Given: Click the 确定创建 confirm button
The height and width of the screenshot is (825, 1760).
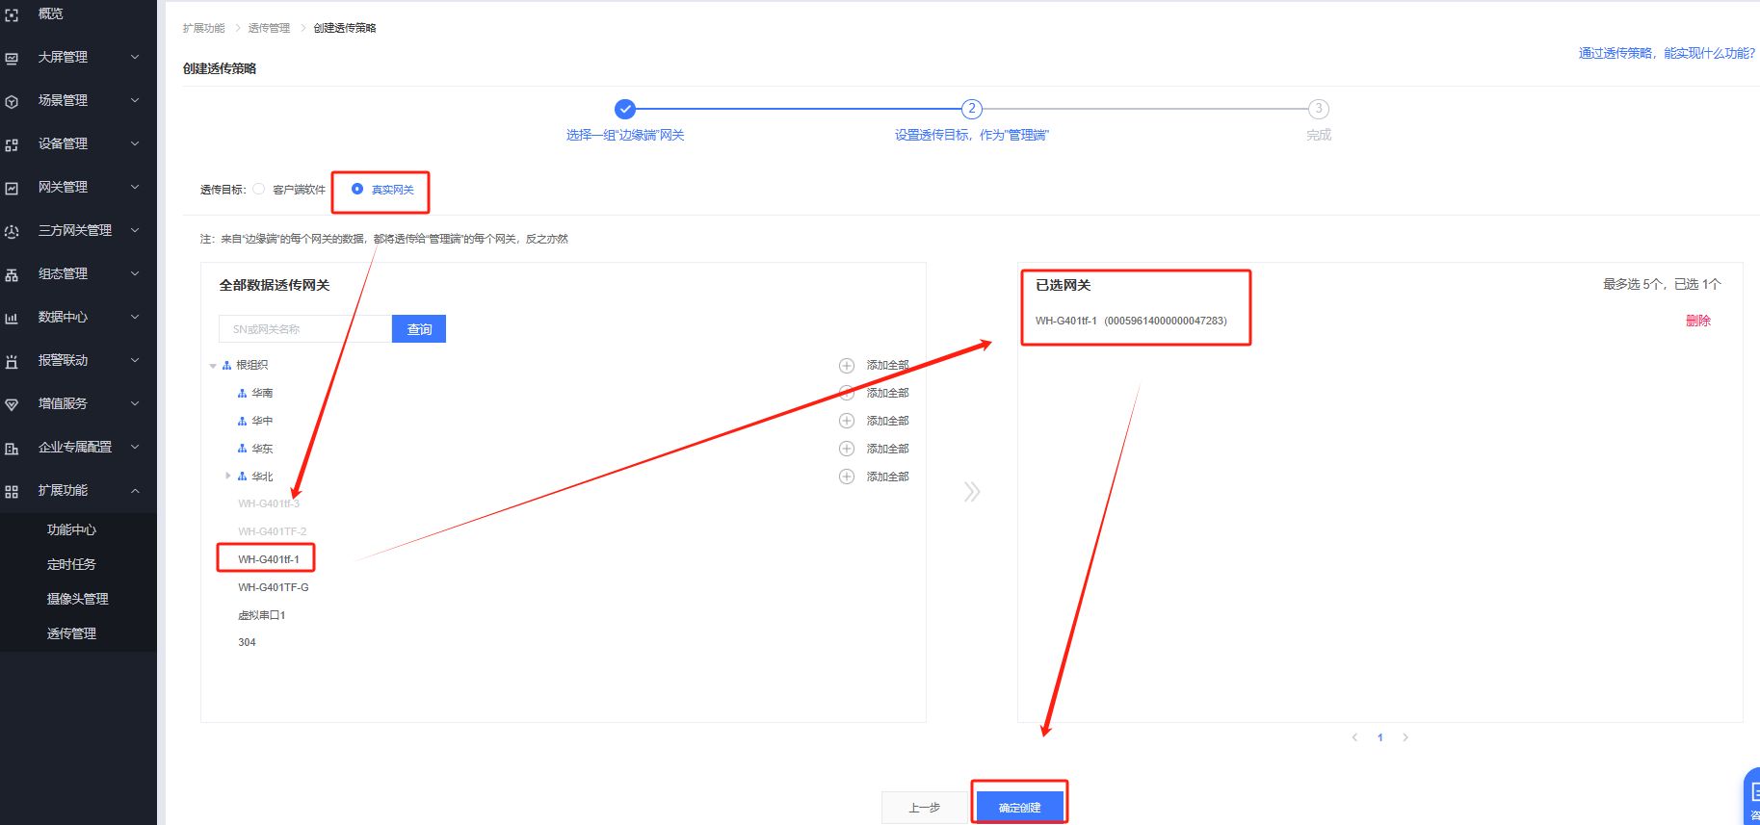Looking at the screenshot, I should tap(1020, 808).
